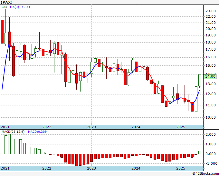This screenshot has height=176, width=219.
Task: Select 2025 on the price chart time axis
Action: click(x=181, y=127)
